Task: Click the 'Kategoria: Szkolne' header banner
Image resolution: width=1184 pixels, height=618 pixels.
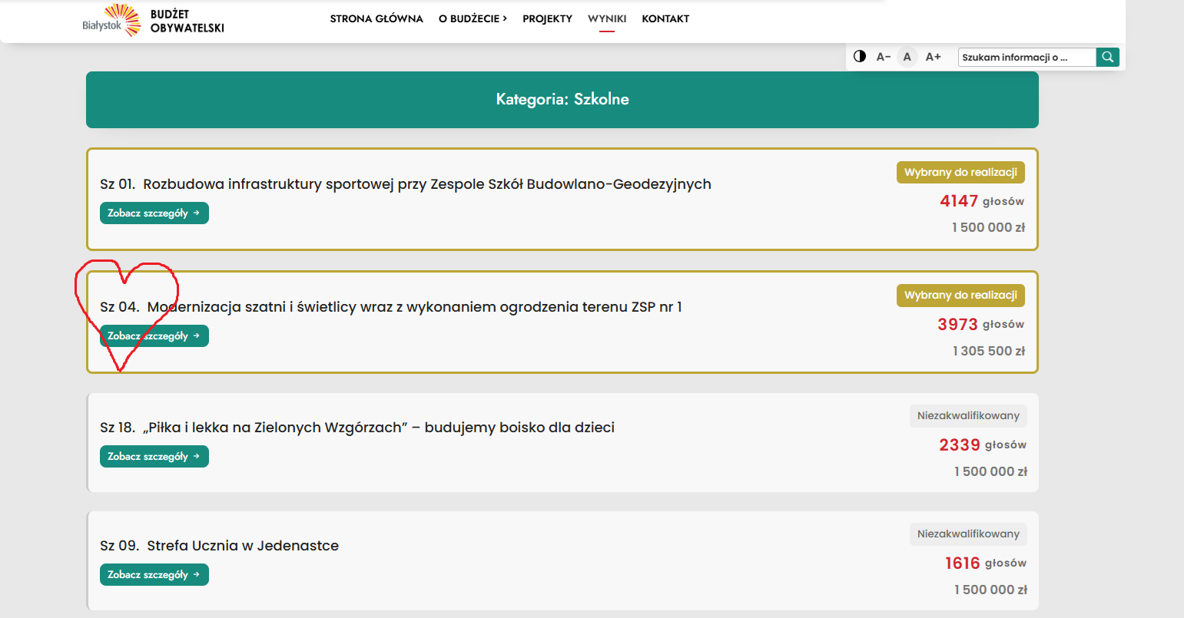Action: coord(562,100)
